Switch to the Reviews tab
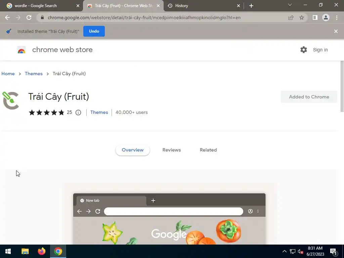The height and width of the screenshot is (258, 344). click(x=172, y=150)
